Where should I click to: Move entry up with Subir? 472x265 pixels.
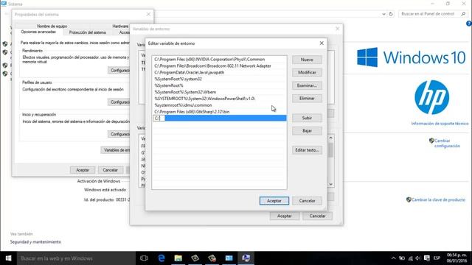point(307,118)
